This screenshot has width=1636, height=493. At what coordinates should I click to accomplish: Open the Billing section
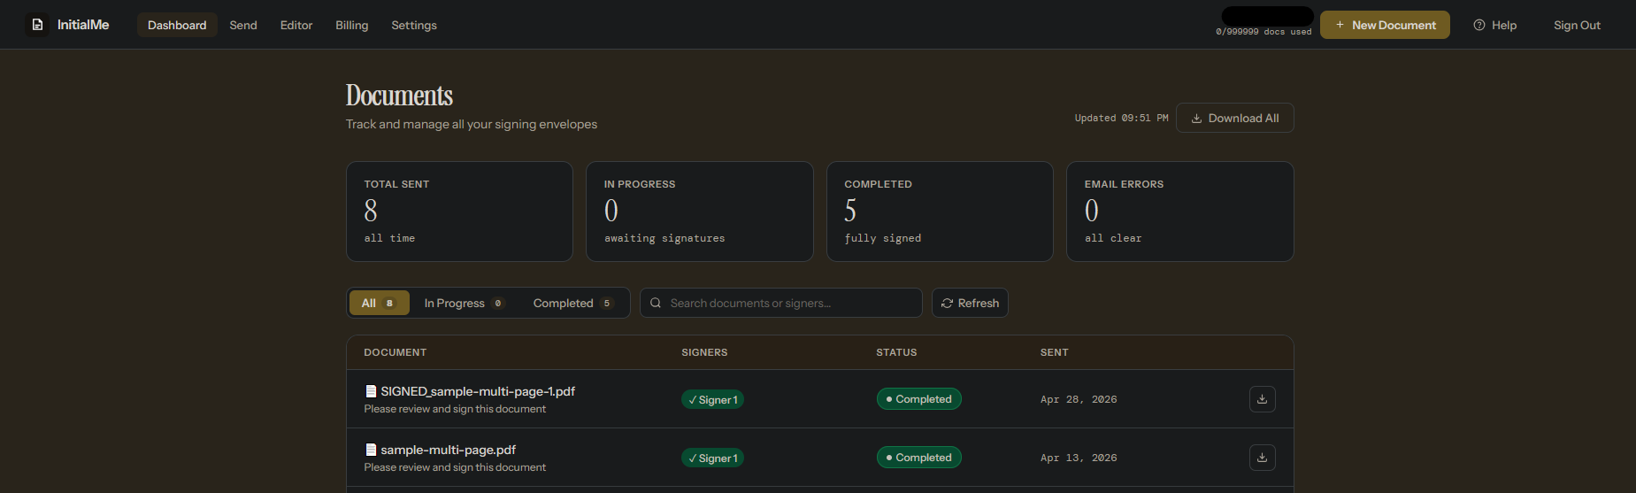pyautogui.click(x=351, y=25)
